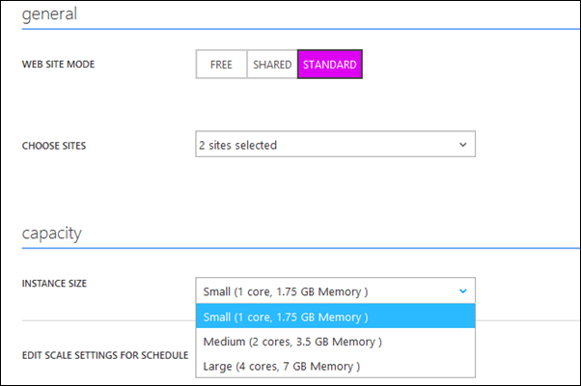Click the divider line under the general heading

click(290, 30)
